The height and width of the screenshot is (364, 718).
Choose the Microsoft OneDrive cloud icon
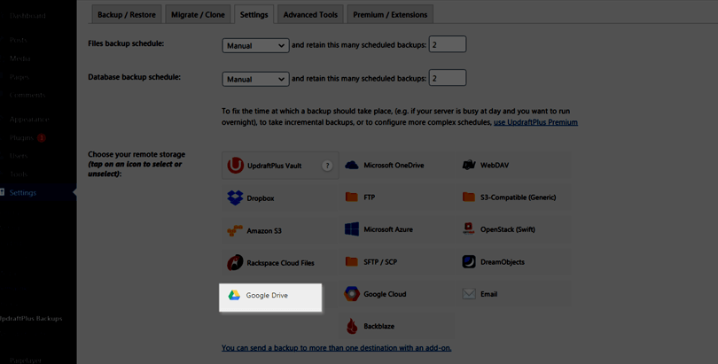click(352, 165)
